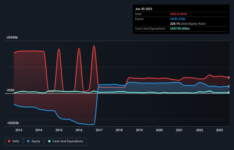
Task: Click the 2021 x-axis label
Action: (x=179, y=130)
